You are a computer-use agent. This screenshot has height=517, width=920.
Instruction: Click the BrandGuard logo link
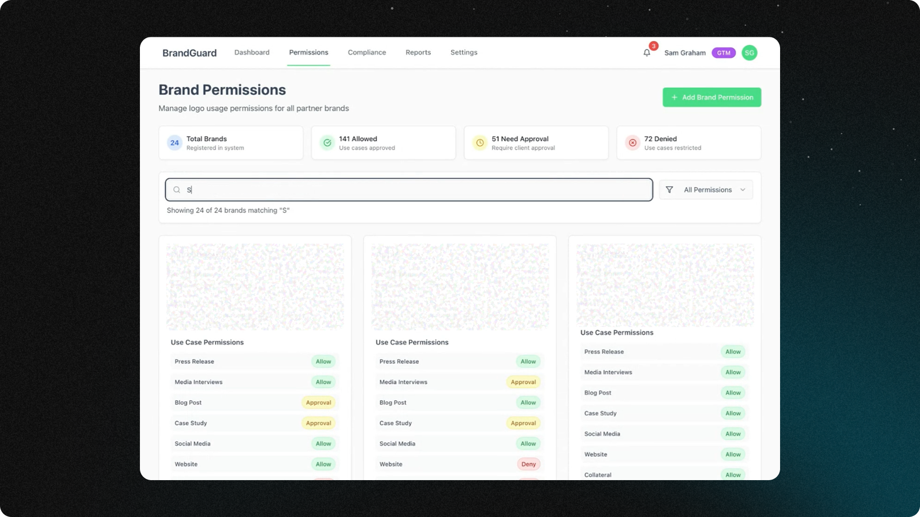189,53
